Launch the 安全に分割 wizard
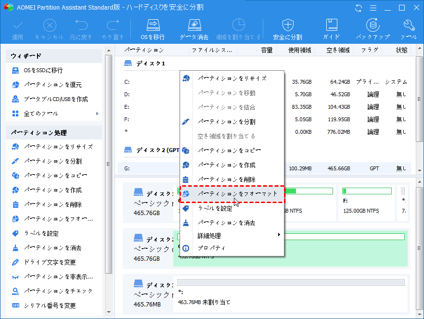 coord(287,29)
